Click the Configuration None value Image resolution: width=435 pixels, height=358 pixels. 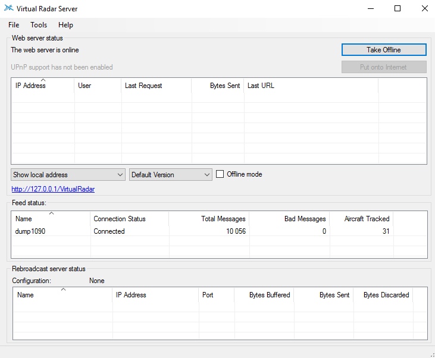[x=97, y=281]
